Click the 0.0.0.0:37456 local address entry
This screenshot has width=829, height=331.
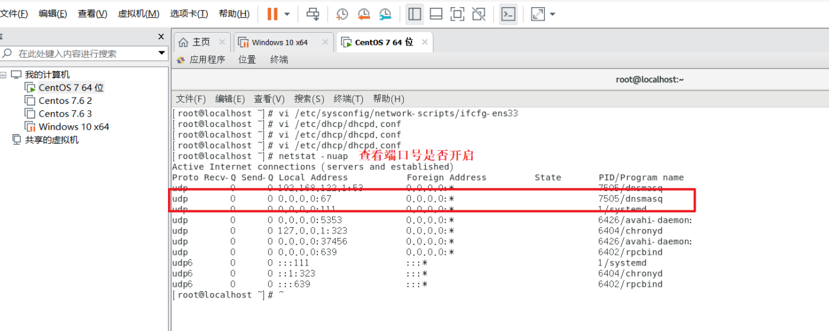click(312, 241)
